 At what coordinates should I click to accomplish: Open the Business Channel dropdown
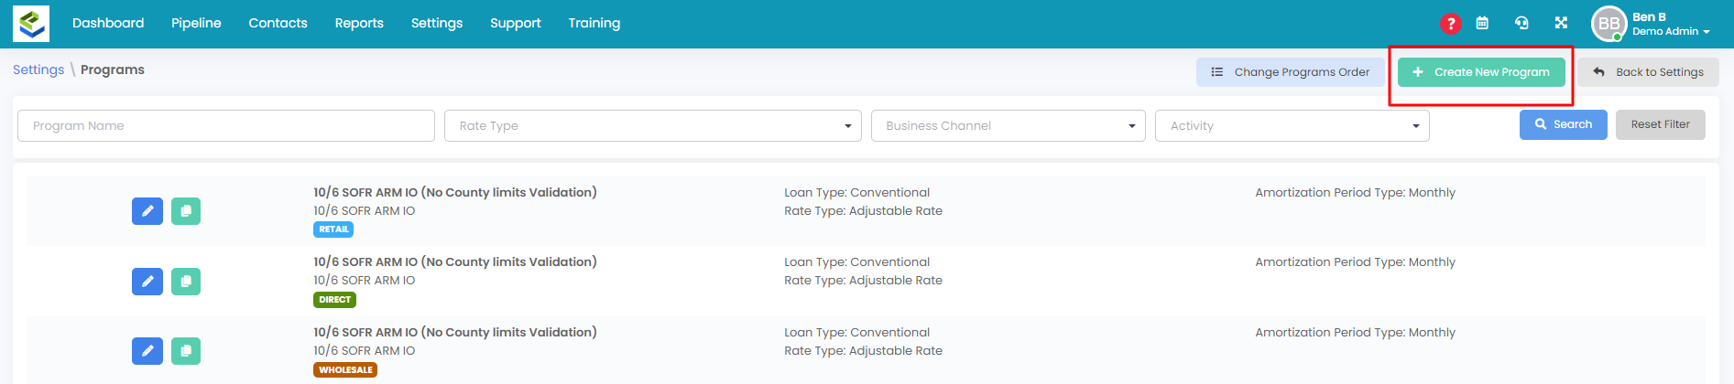(1008, 126)
